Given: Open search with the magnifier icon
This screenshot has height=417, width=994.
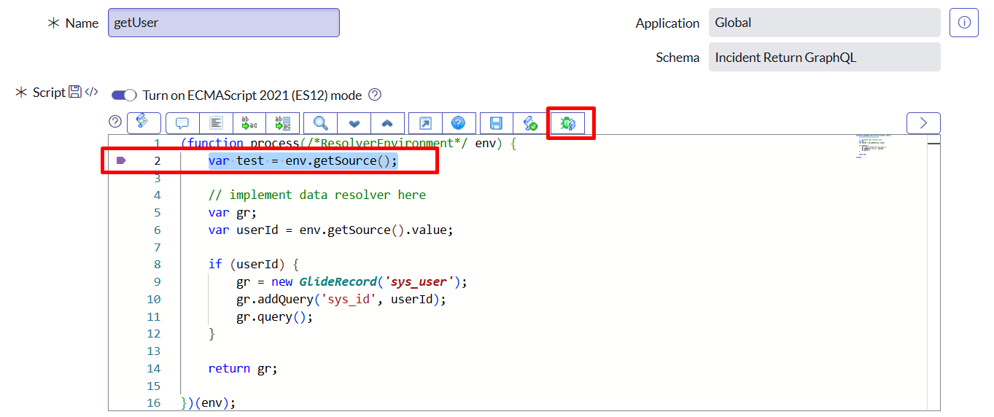Looking at the screenshot, I should pos(321,123).
